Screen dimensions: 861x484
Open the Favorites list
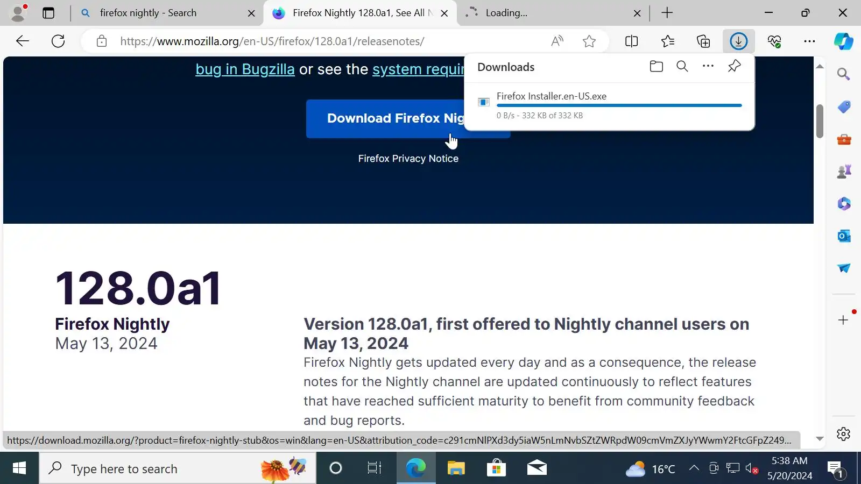click(668, 41)
